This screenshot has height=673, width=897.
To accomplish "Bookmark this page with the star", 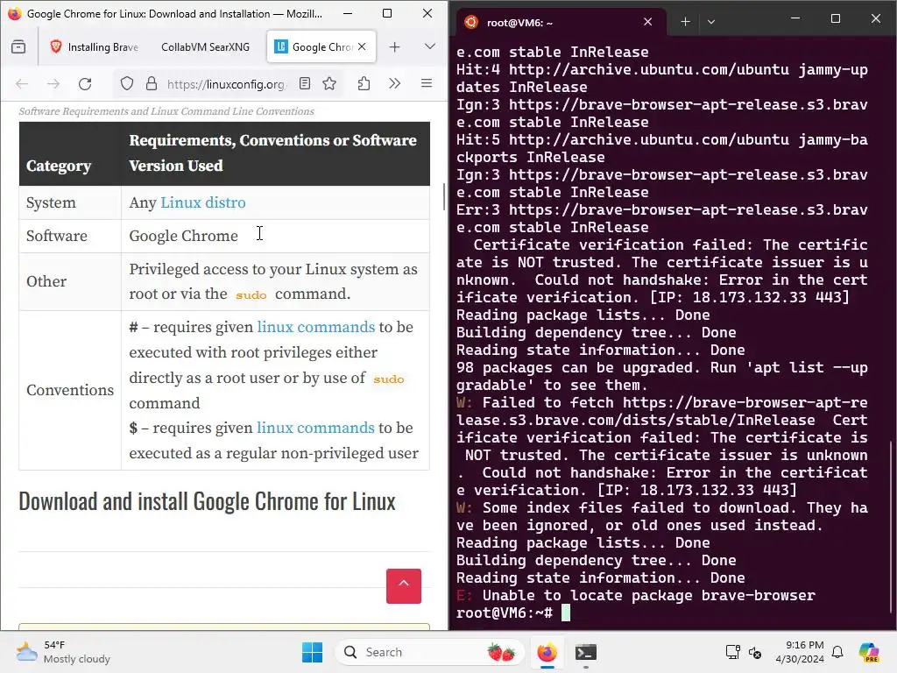I will click(x=329, y=84).
